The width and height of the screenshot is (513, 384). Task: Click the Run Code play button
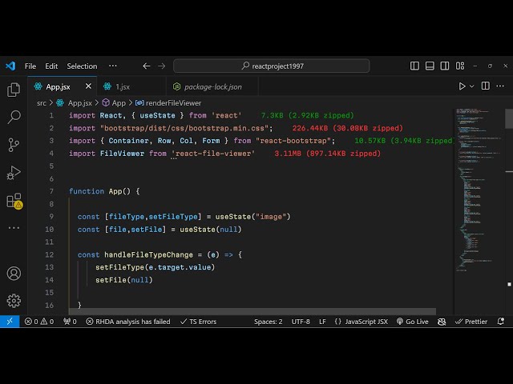coord(462,86)
